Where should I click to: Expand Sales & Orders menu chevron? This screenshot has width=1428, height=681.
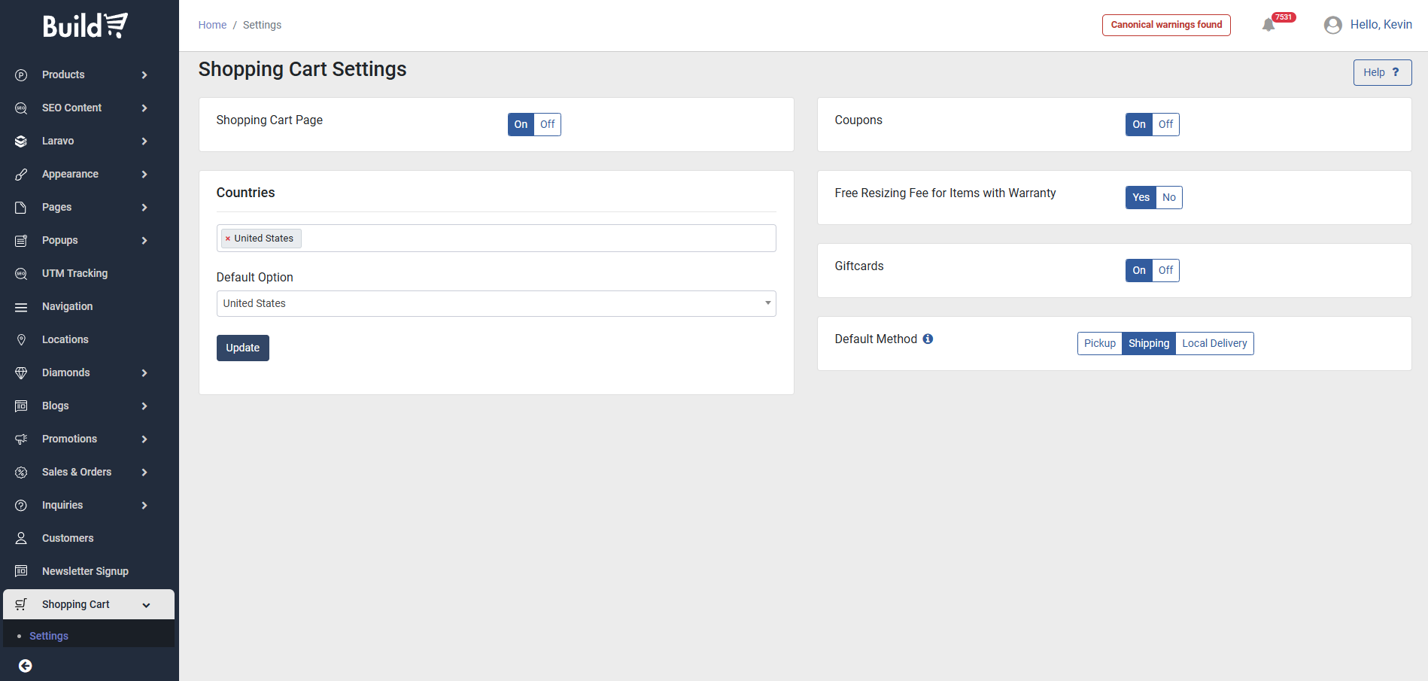coord(144,473)
